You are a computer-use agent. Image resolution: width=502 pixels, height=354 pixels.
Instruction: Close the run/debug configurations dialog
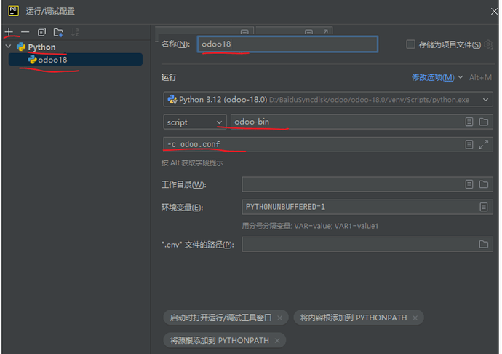pos(494,12)
